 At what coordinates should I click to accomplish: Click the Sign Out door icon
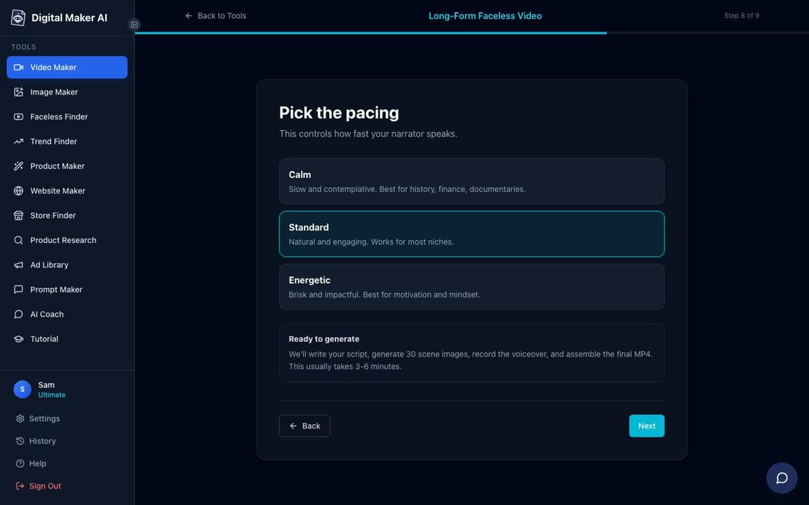point(20,486)
